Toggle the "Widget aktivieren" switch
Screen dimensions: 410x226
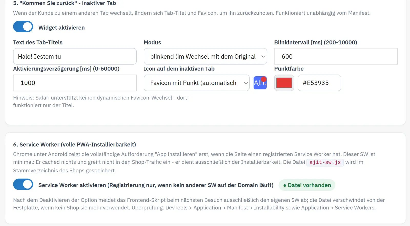[x=23, y=27]
